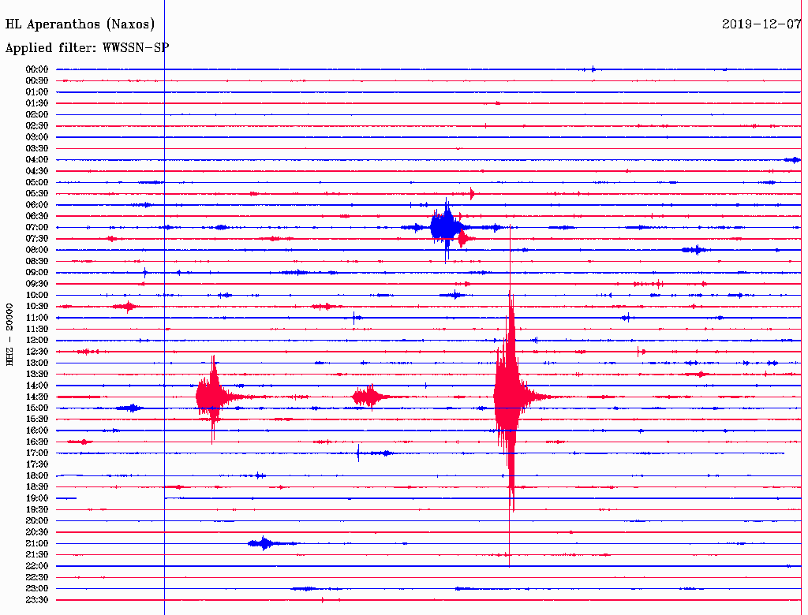Image resolution: width=808 pixels, height=615 pixels.
Task: Click the blue signal at the end of the 04:00 trace
Action: tap(792, 160)
